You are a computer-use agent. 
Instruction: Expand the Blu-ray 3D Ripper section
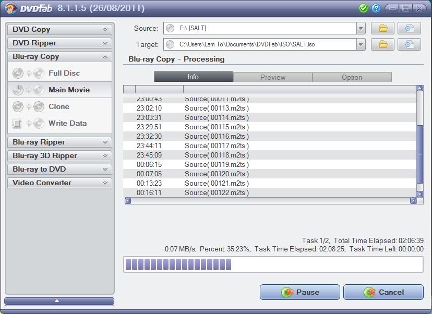59,155
